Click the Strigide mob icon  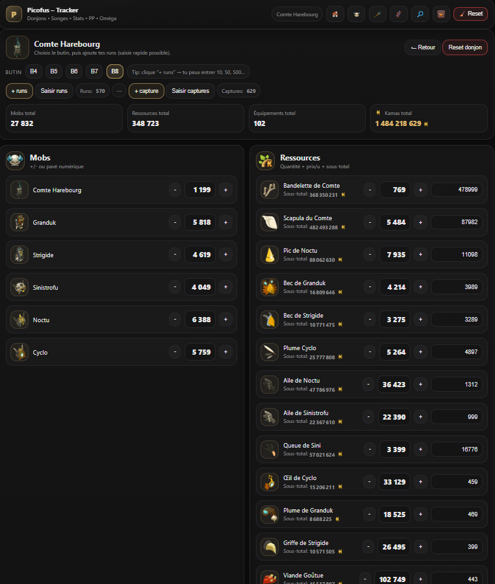[19, 255]
